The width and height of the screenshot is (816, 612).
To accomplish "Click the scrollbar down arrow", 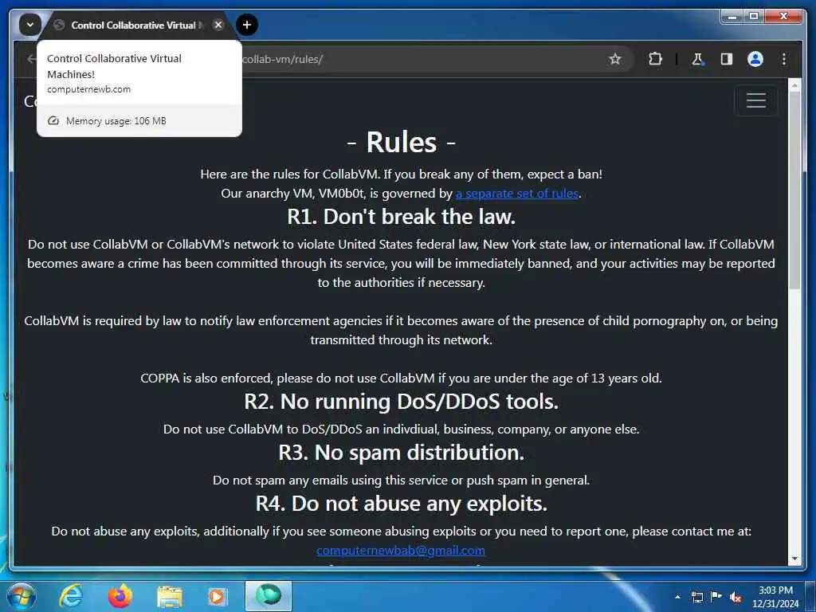I will coord(794,559).
